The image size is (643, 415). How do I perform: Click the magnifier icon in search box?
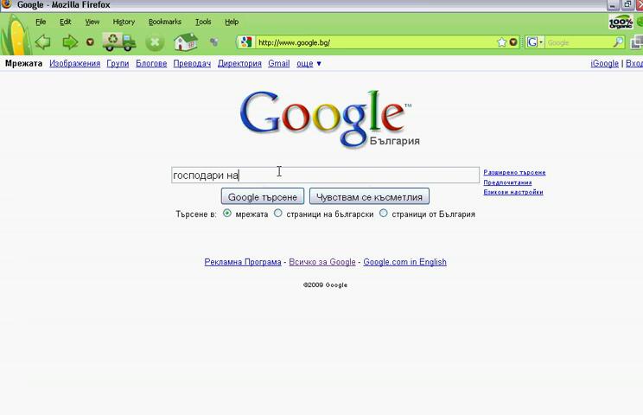tap(619, 41)
